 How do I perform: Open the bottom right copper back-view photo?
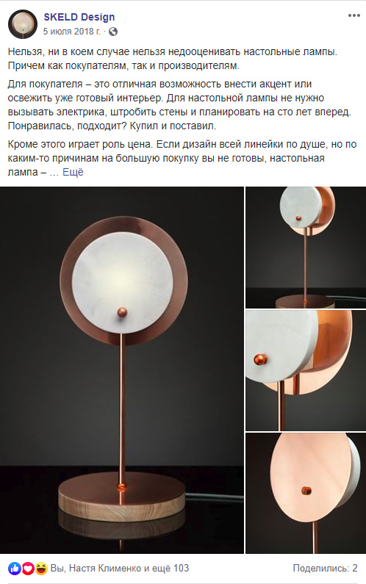(x=306, y=493)
